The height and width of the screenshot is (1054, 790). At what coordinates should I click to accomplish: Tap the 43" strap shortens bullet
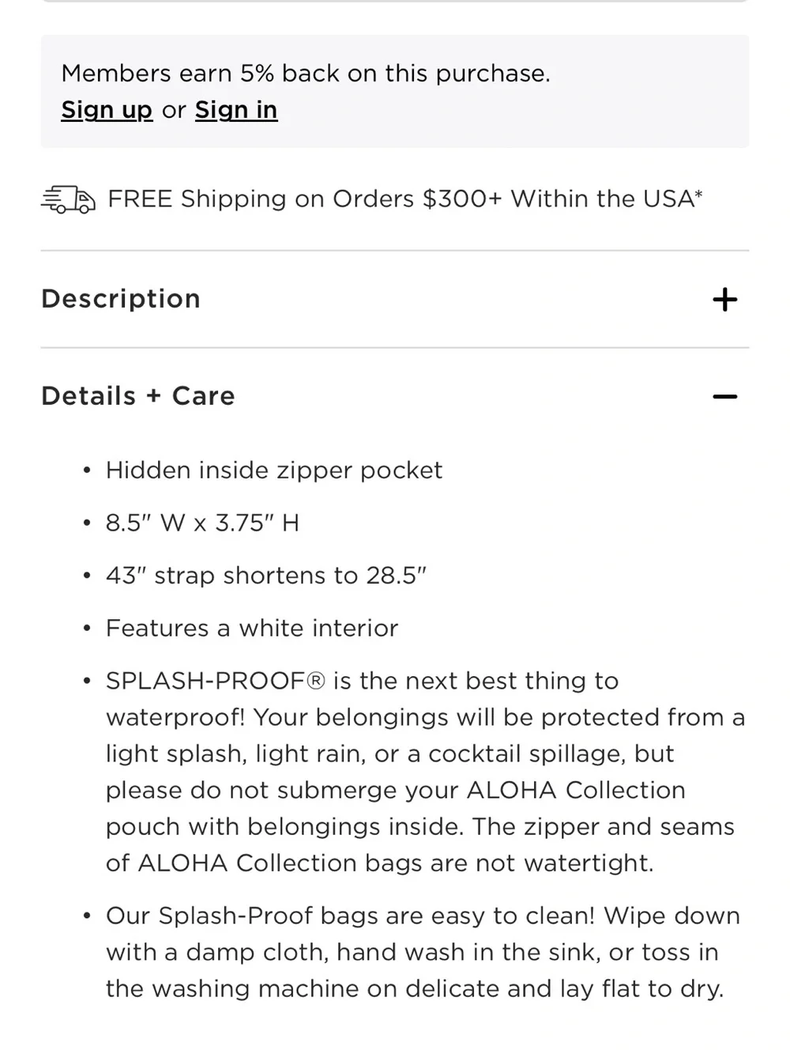coord(266,576)
